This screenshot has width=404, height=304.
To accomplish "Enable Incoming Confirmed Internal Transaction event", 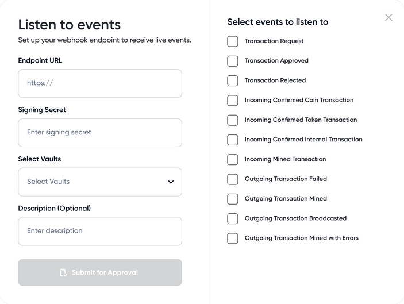I will tap(233, 140).
